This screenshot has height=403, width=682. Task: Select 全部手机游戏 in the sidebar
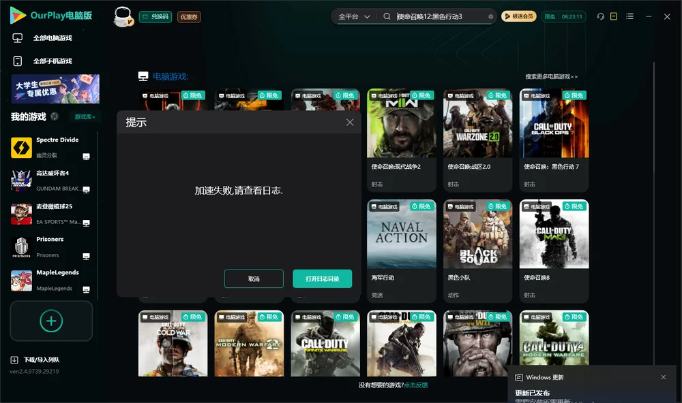[x=53, y=61]
